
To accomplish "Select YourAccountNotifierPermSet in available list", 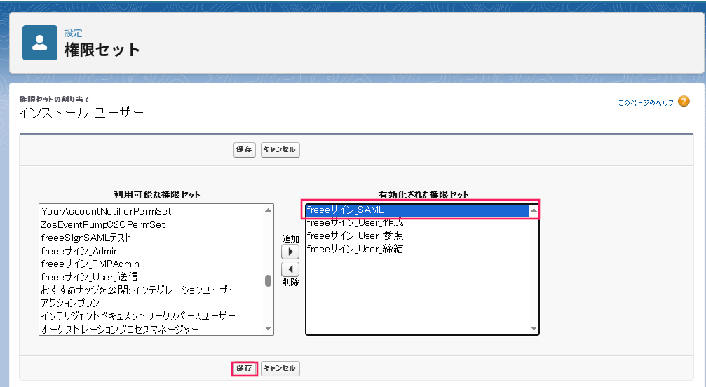I will tap(151, 211).
